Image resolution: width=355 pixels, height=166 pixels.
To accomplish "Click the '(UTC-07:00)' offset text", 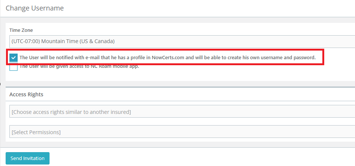I will [x=26, y=41].
